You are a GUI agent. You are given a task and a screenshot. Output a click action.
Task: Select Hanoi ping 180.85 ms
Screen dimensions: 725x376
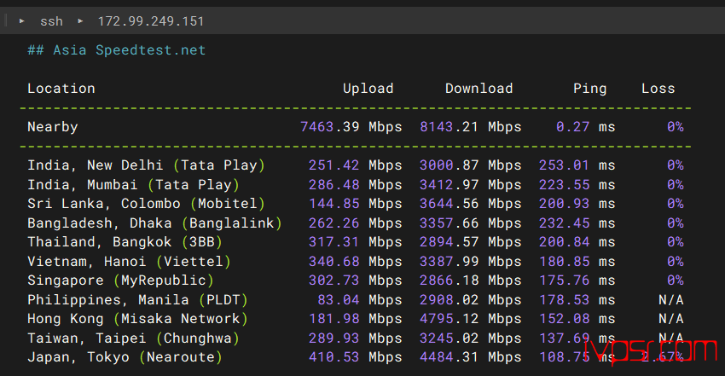pos(577,262)
